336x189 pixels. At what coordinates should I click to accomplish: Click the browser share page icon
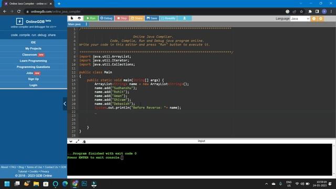[x=295, y=12]
